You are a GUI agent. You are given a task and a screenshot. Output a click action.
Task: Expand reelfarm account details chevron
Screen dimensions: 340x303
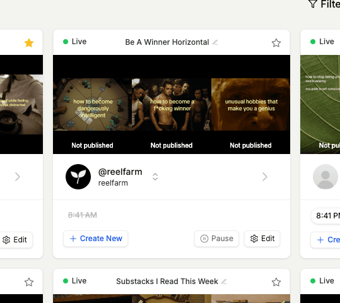264,177
